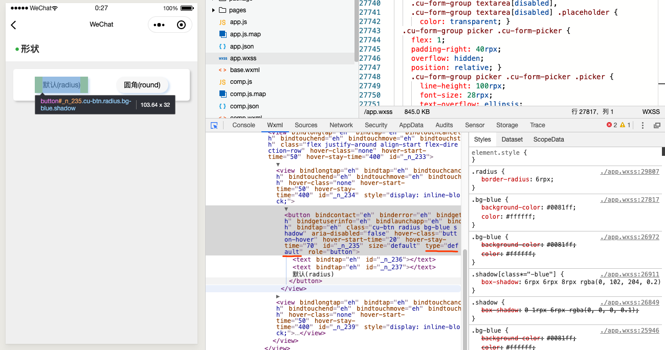Expand the view node with id _n_239
The height and width of the screenshot is (350, 665).
(278, 296)
